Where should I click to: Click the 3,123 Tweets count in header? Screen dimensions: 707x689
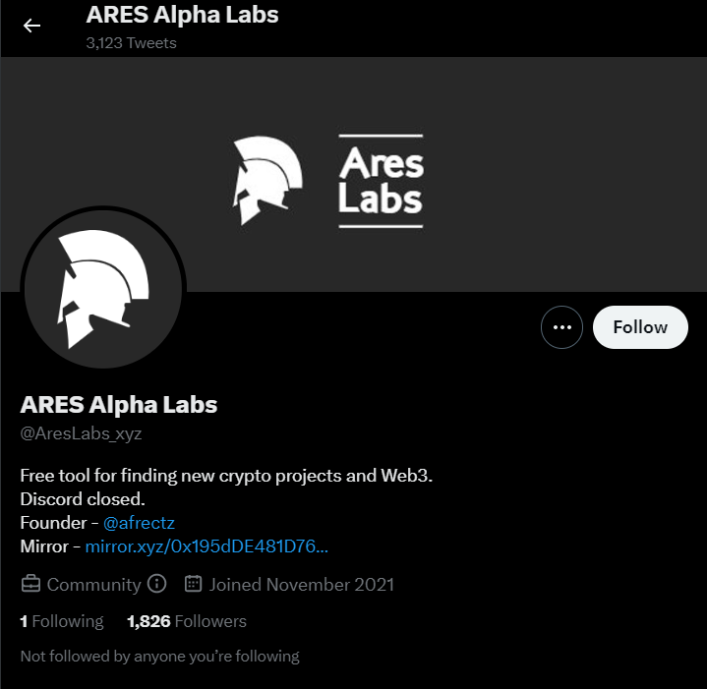[x=131, y=43]
